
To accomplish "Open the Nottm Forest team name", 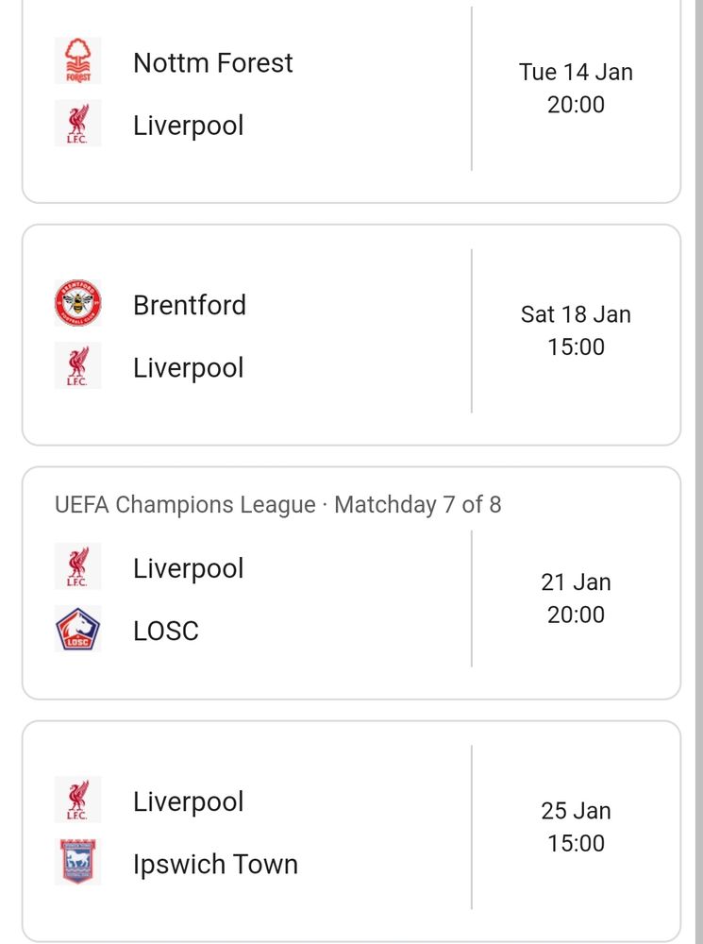I will (213, 62).
